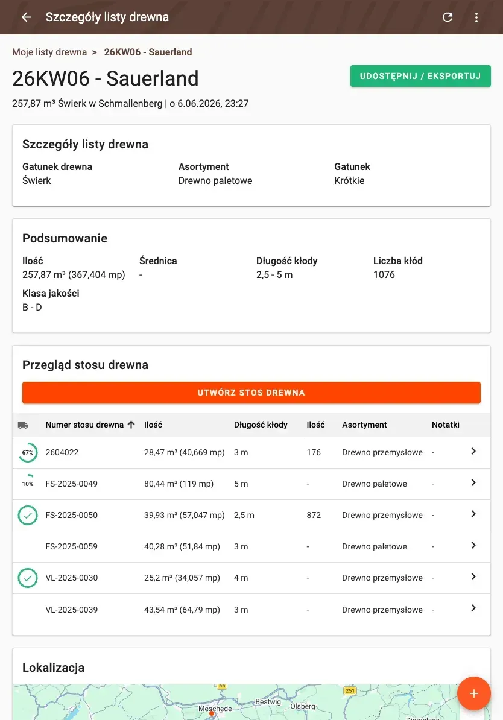
Task: Click quantity 40,28 m³ (51,84 mp)
Action: coord(182,546)
